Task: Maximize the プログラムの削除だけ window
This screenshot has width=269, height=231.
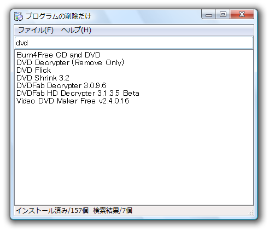Action: (223, 14)
